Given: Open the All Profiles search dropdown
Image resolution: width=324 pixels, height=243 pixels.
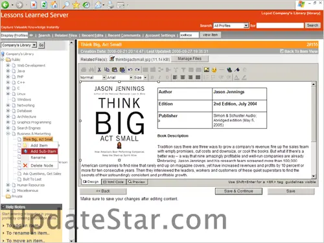Looking at the screenshot, I should (246, 26).
